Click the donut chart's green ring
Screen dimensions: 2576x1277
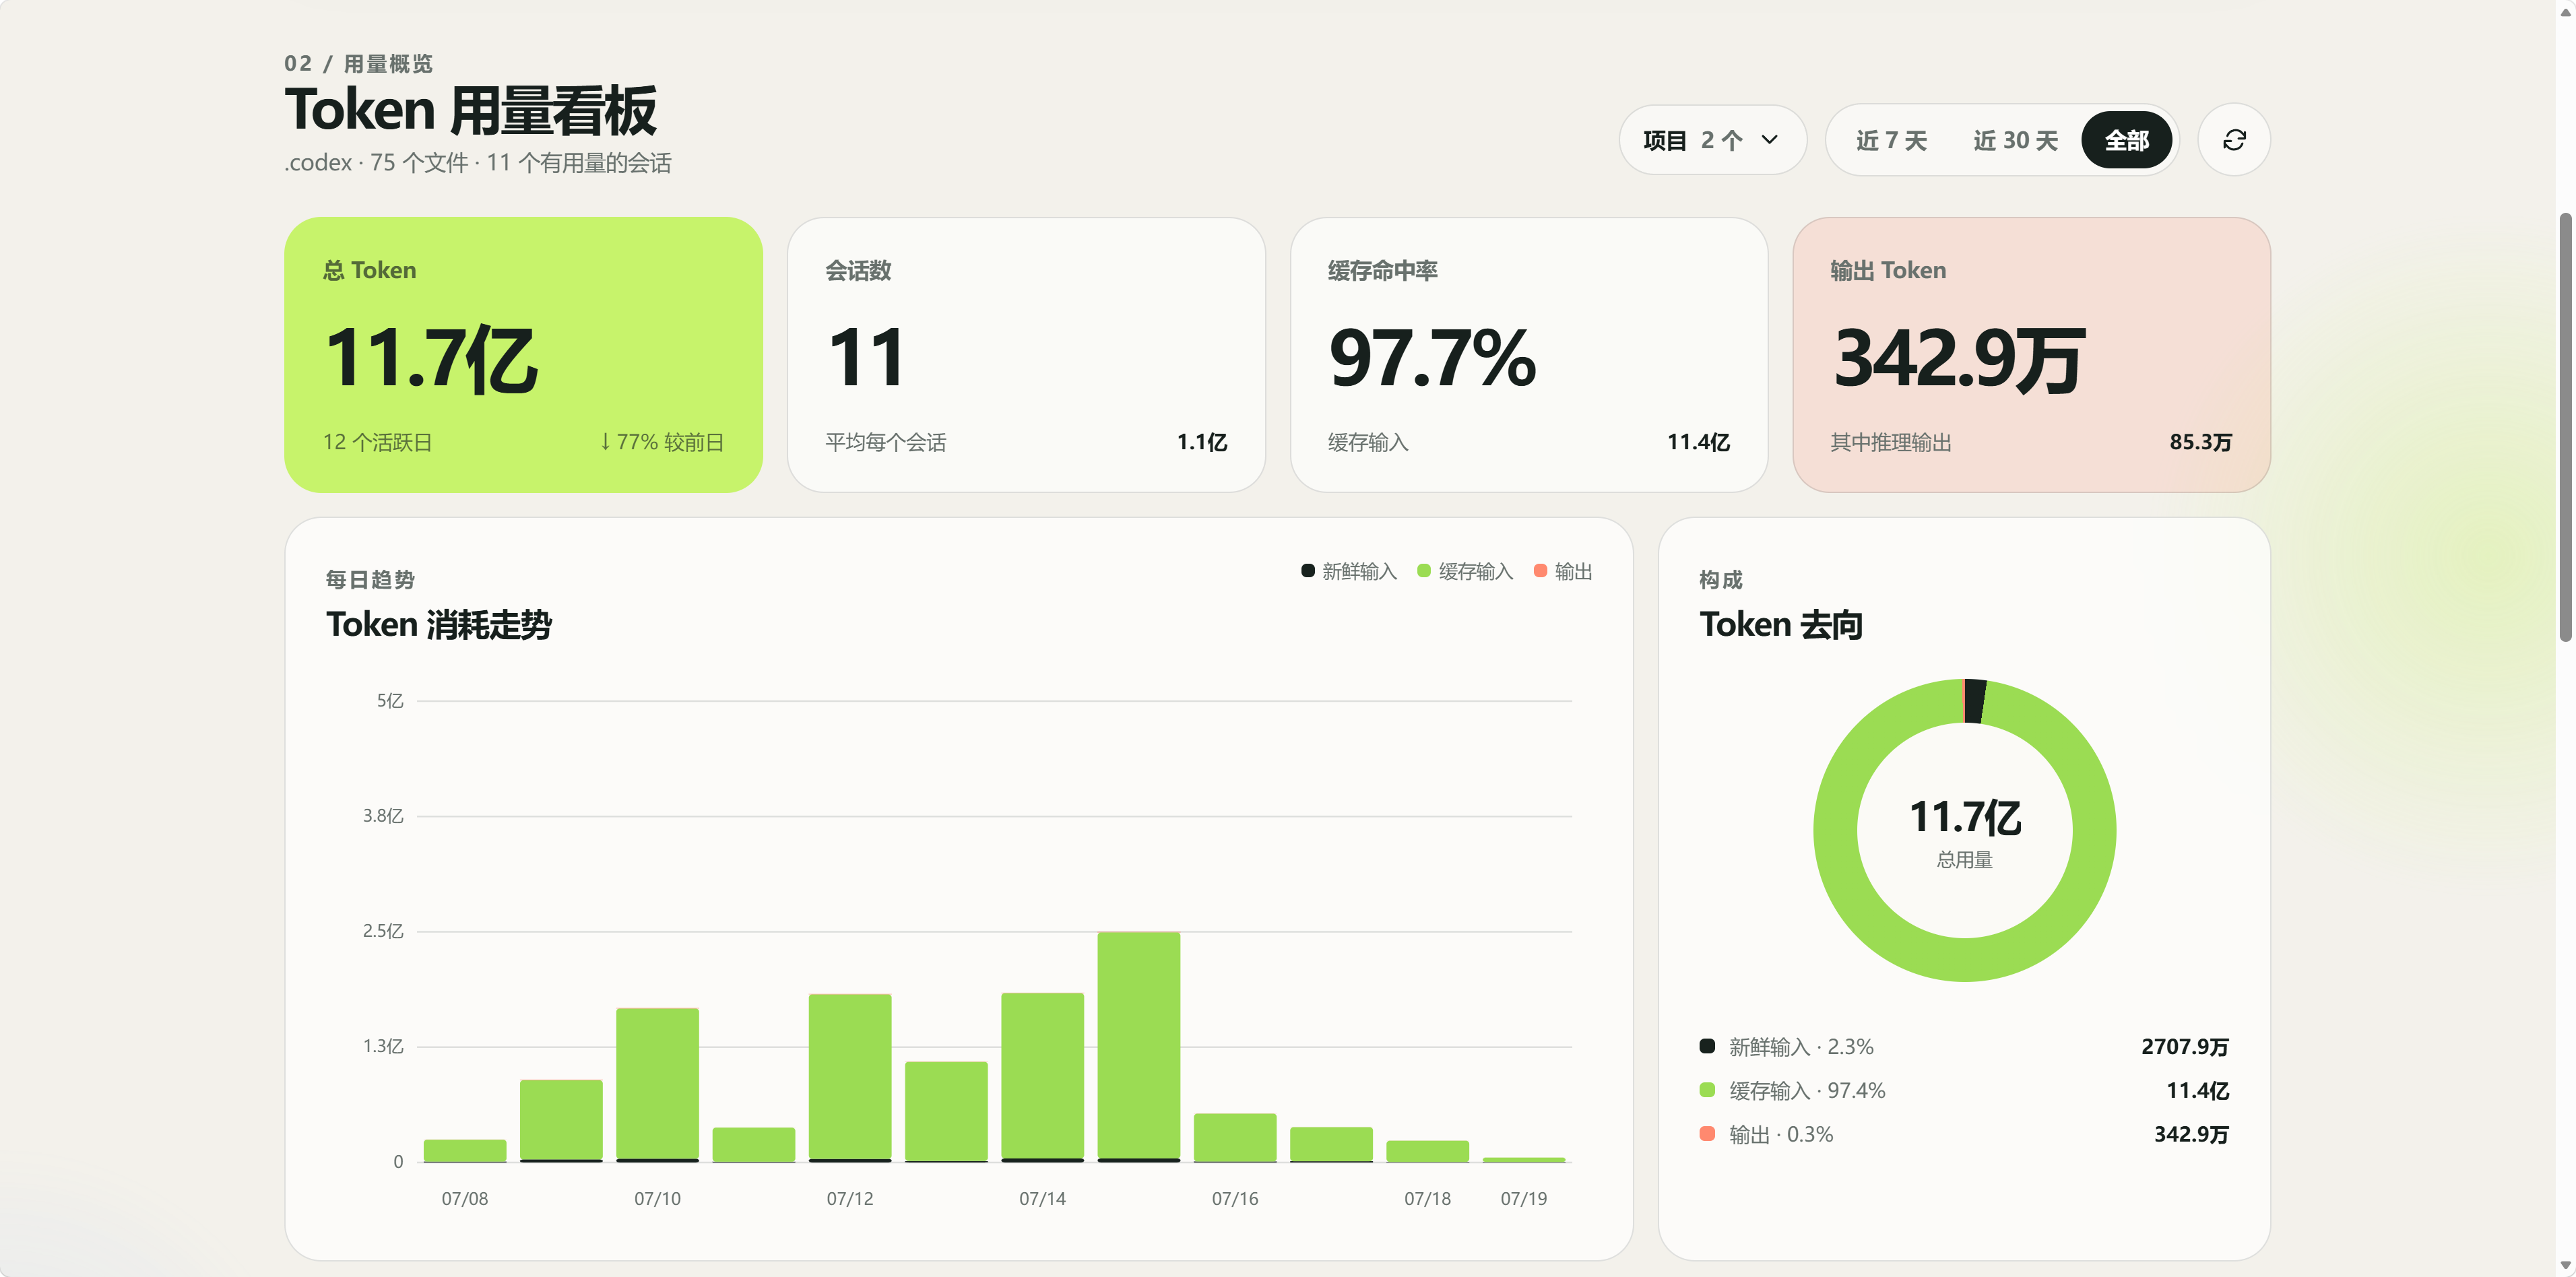point(1834,830)
